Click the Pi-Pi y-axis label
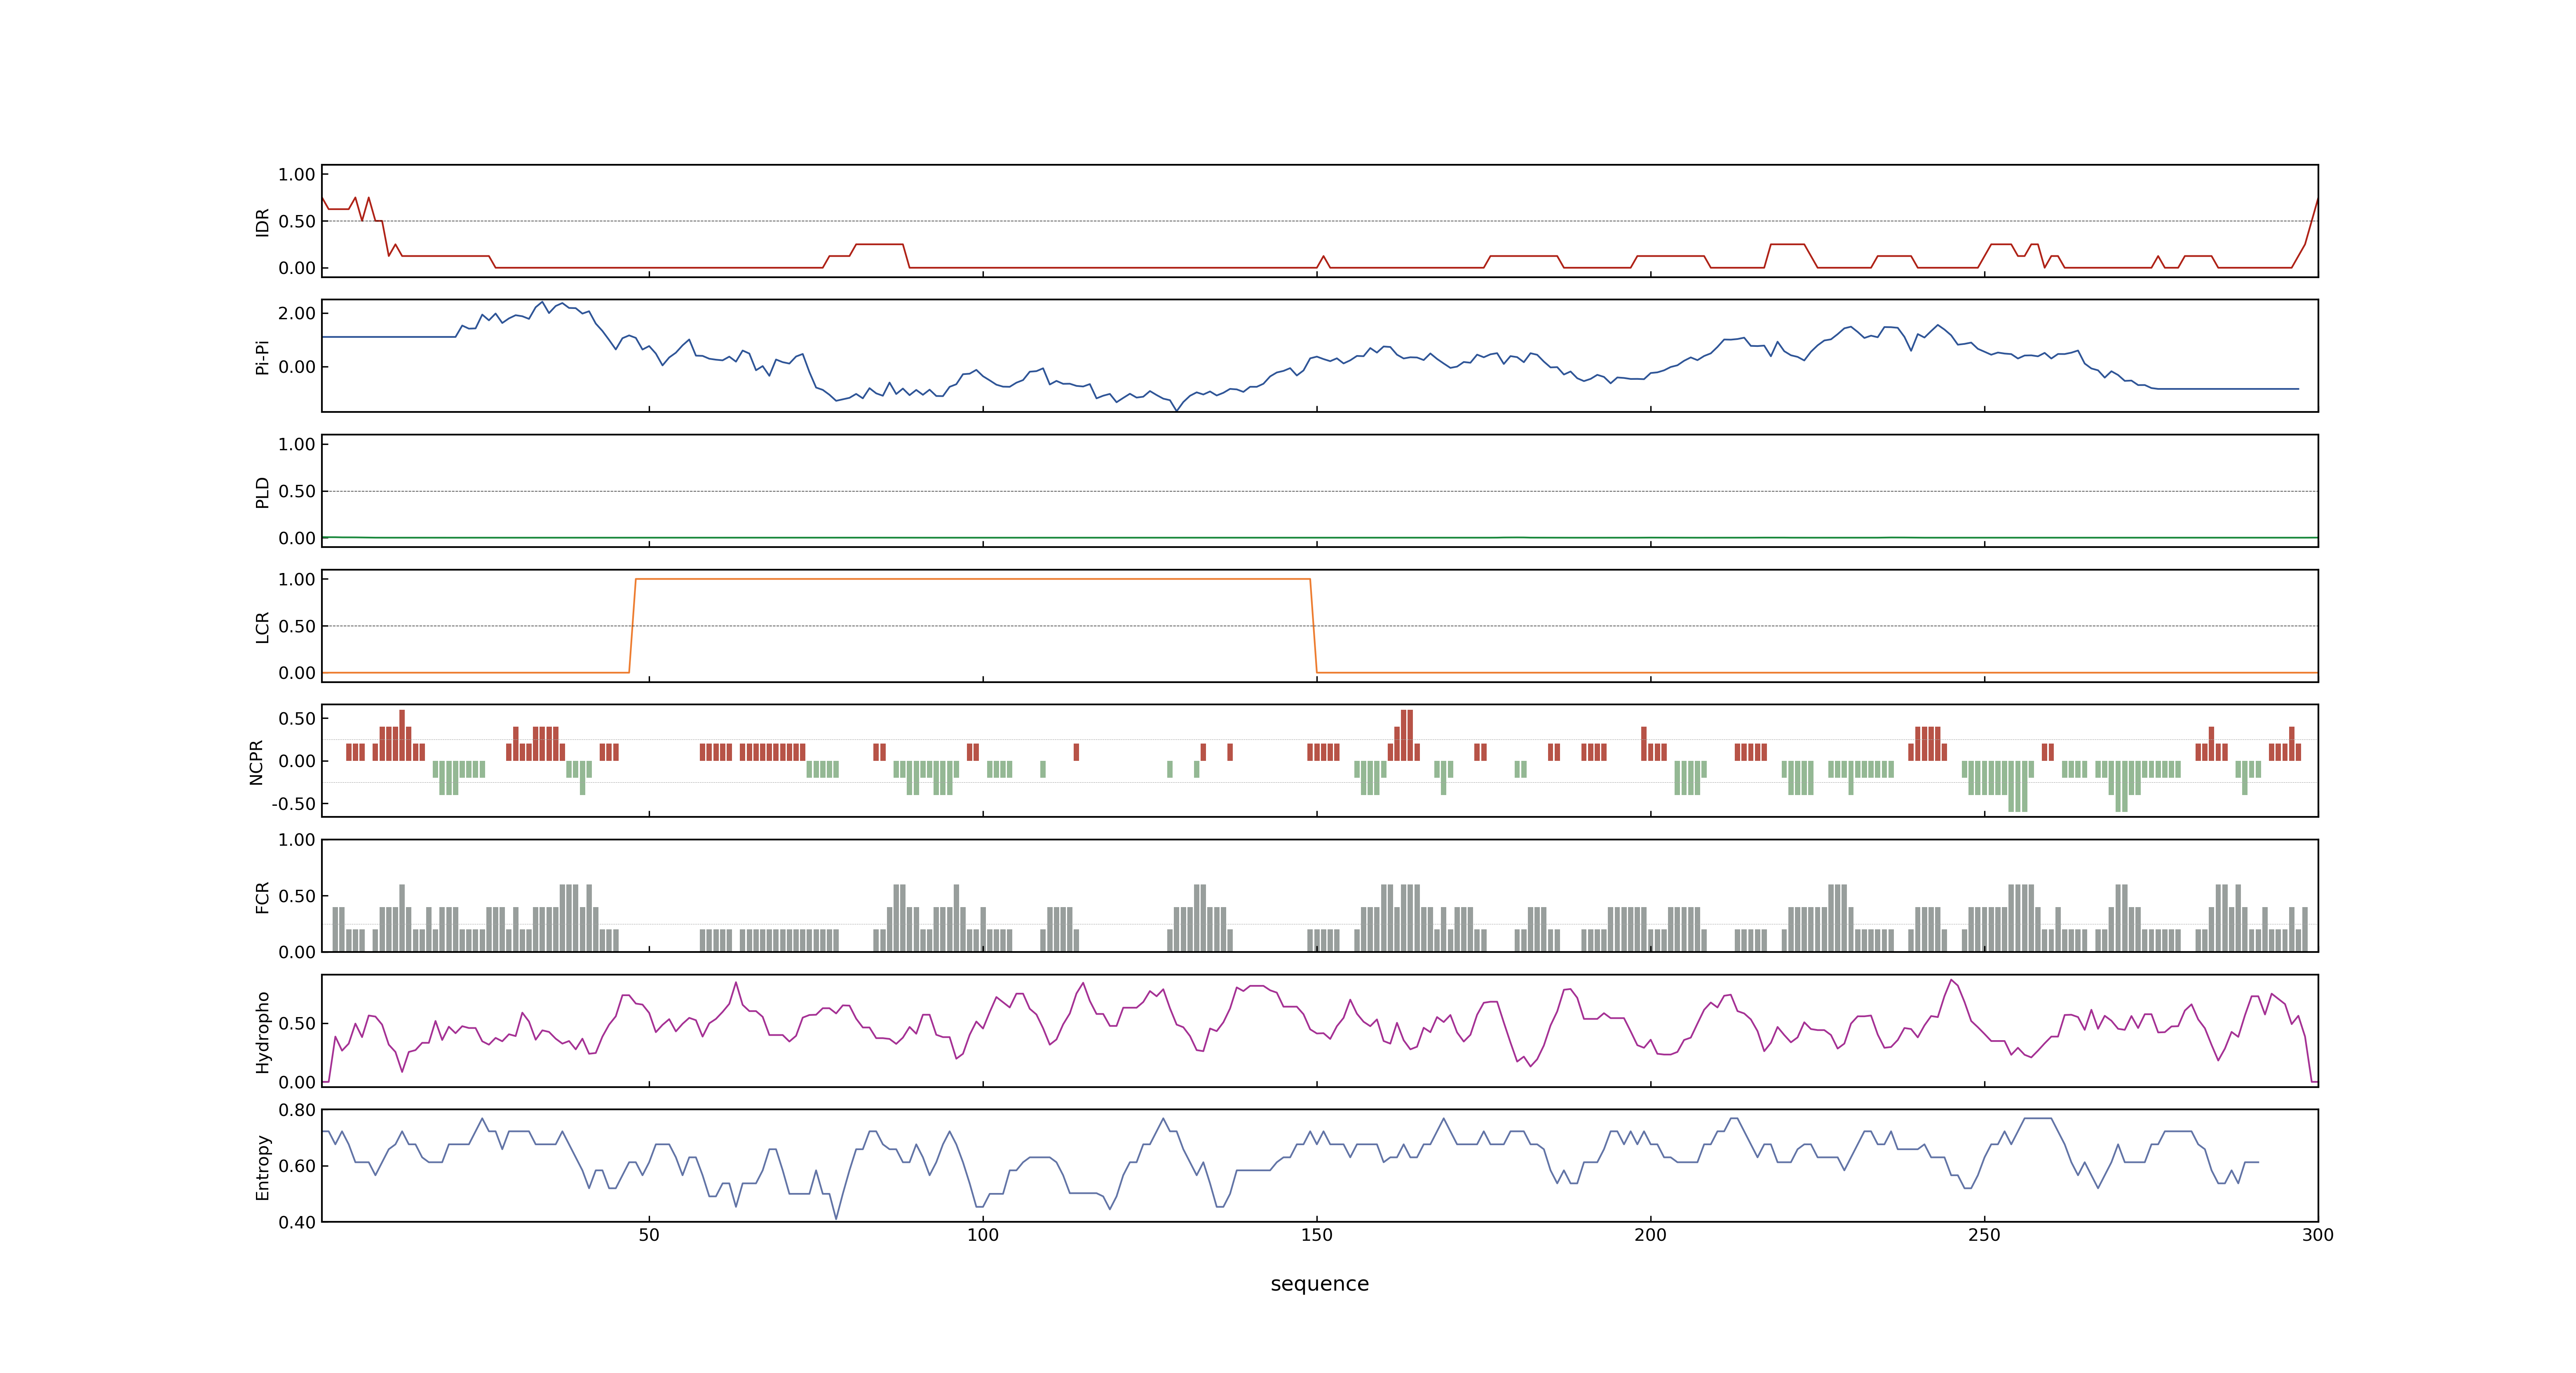 point(262,357)
